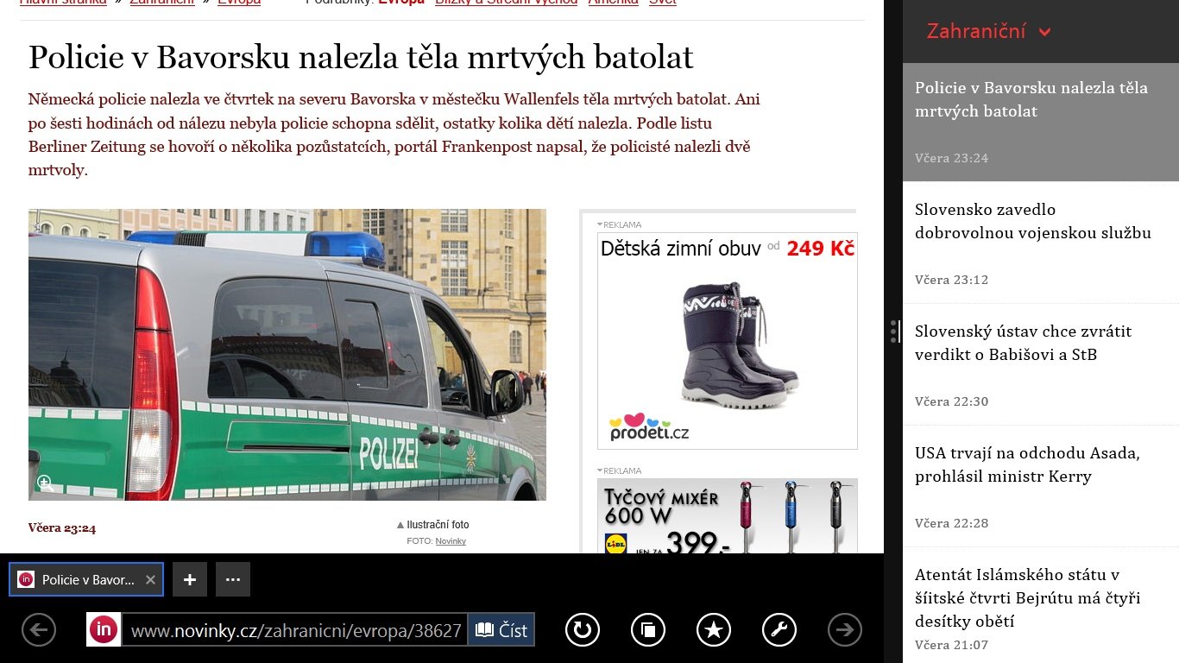Open 'Slovenský ústav chce zvrátit verdikt o Babišovi a StB'
Screen dimensions: 1179x663
tap(1041, 364)
